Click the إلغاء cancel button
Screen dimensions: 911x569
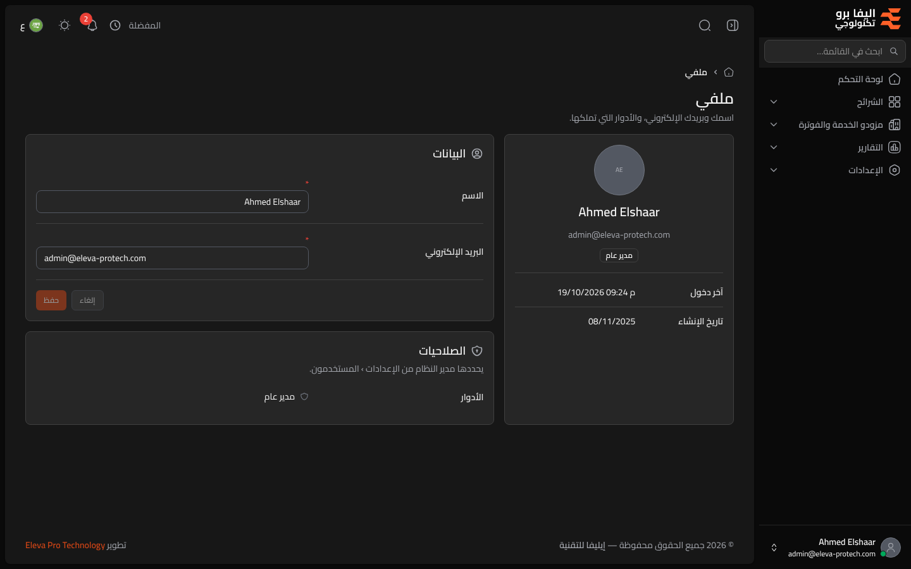pos(87,300)
